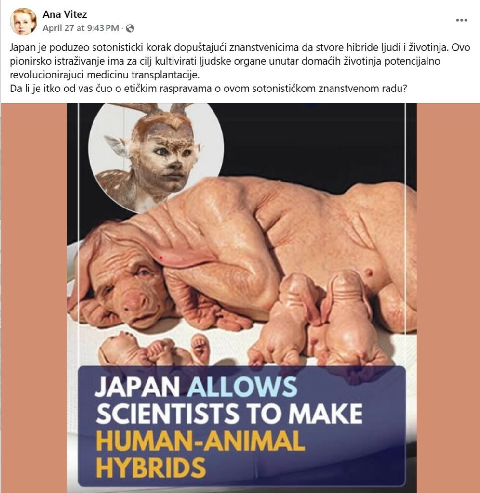Image resolution: width=480 pixels, height=493 pixels.
Task: Click the SCIENTISTS TO MAKE headline line
Action: click(229, 414)
